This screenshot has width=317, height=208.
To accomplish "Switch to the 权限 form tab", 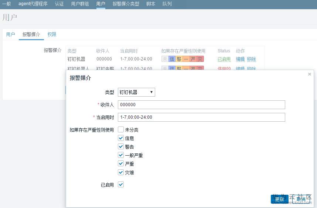I will click(52, 35).
